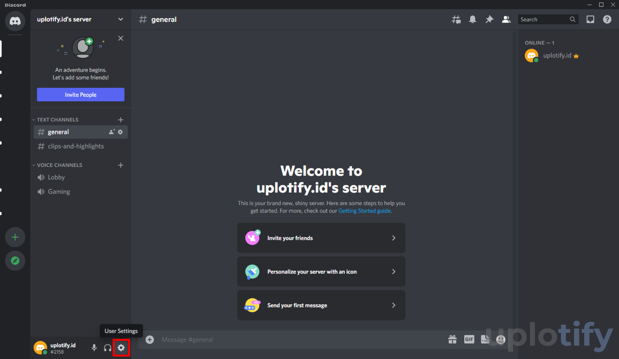The image size is (619, 359).
Task: Click attachment plus icon in message box
Action: pos(150,340)
